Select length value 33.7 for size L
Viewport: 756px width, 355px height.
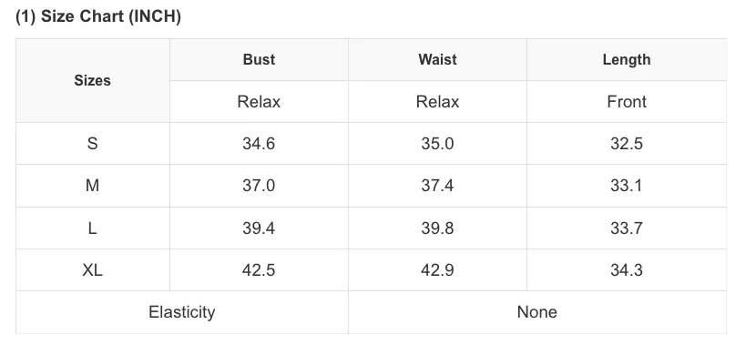coord(627,228)
